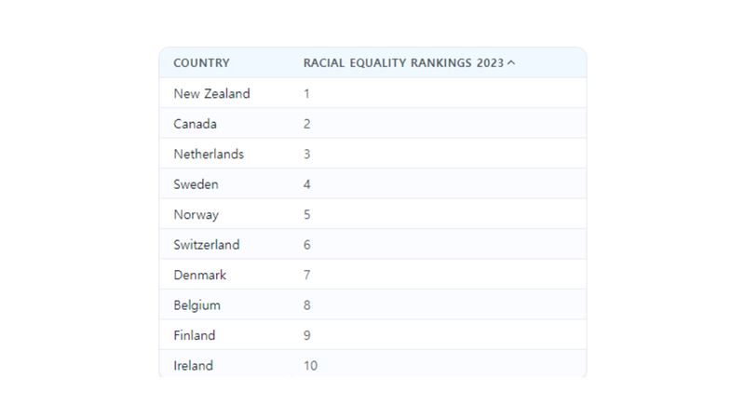The image size is (745, 419).
Task: Click rank number 8 beside Belgium
Action: (307, 305)
